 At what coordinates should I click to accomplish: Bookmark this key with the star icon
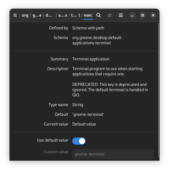pos(110,15)
